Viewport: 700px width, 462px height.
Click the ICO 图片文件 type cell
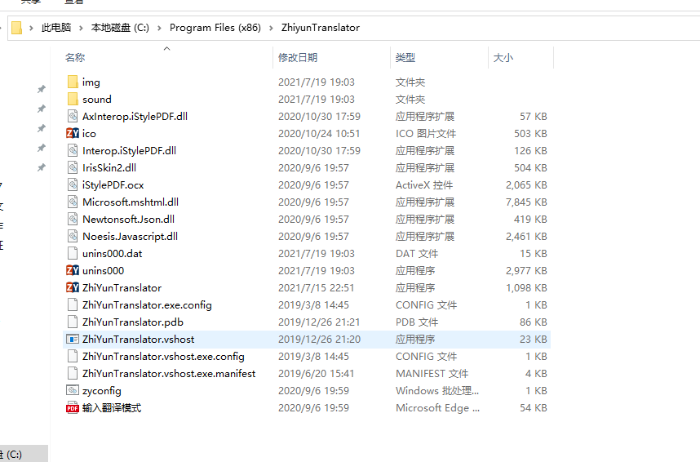tap(426, 134)
